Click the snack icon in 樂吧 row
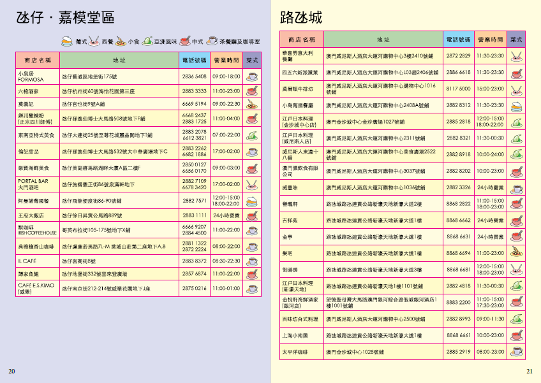Viewport: 541px width, 383px height. click(x=517, y=253)
